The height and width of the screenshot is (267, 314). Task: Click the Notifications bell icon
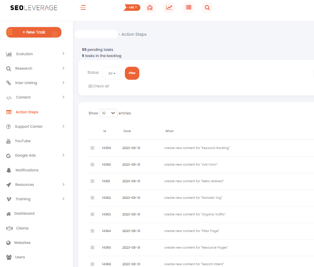pyautogui.click(x=9, y=170)
